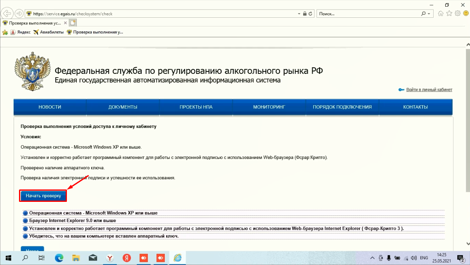Click the browser Home icon
This screenshot has height=265, width=470.
(441, 14)
